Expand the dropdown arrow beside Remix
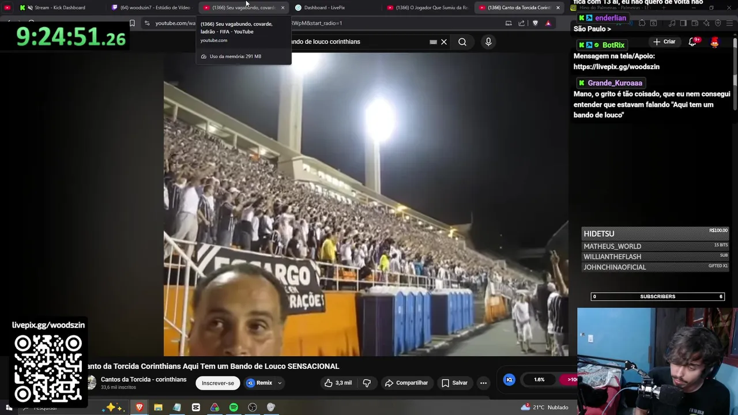This screenshot has height=415, width=738. [280, 383]
